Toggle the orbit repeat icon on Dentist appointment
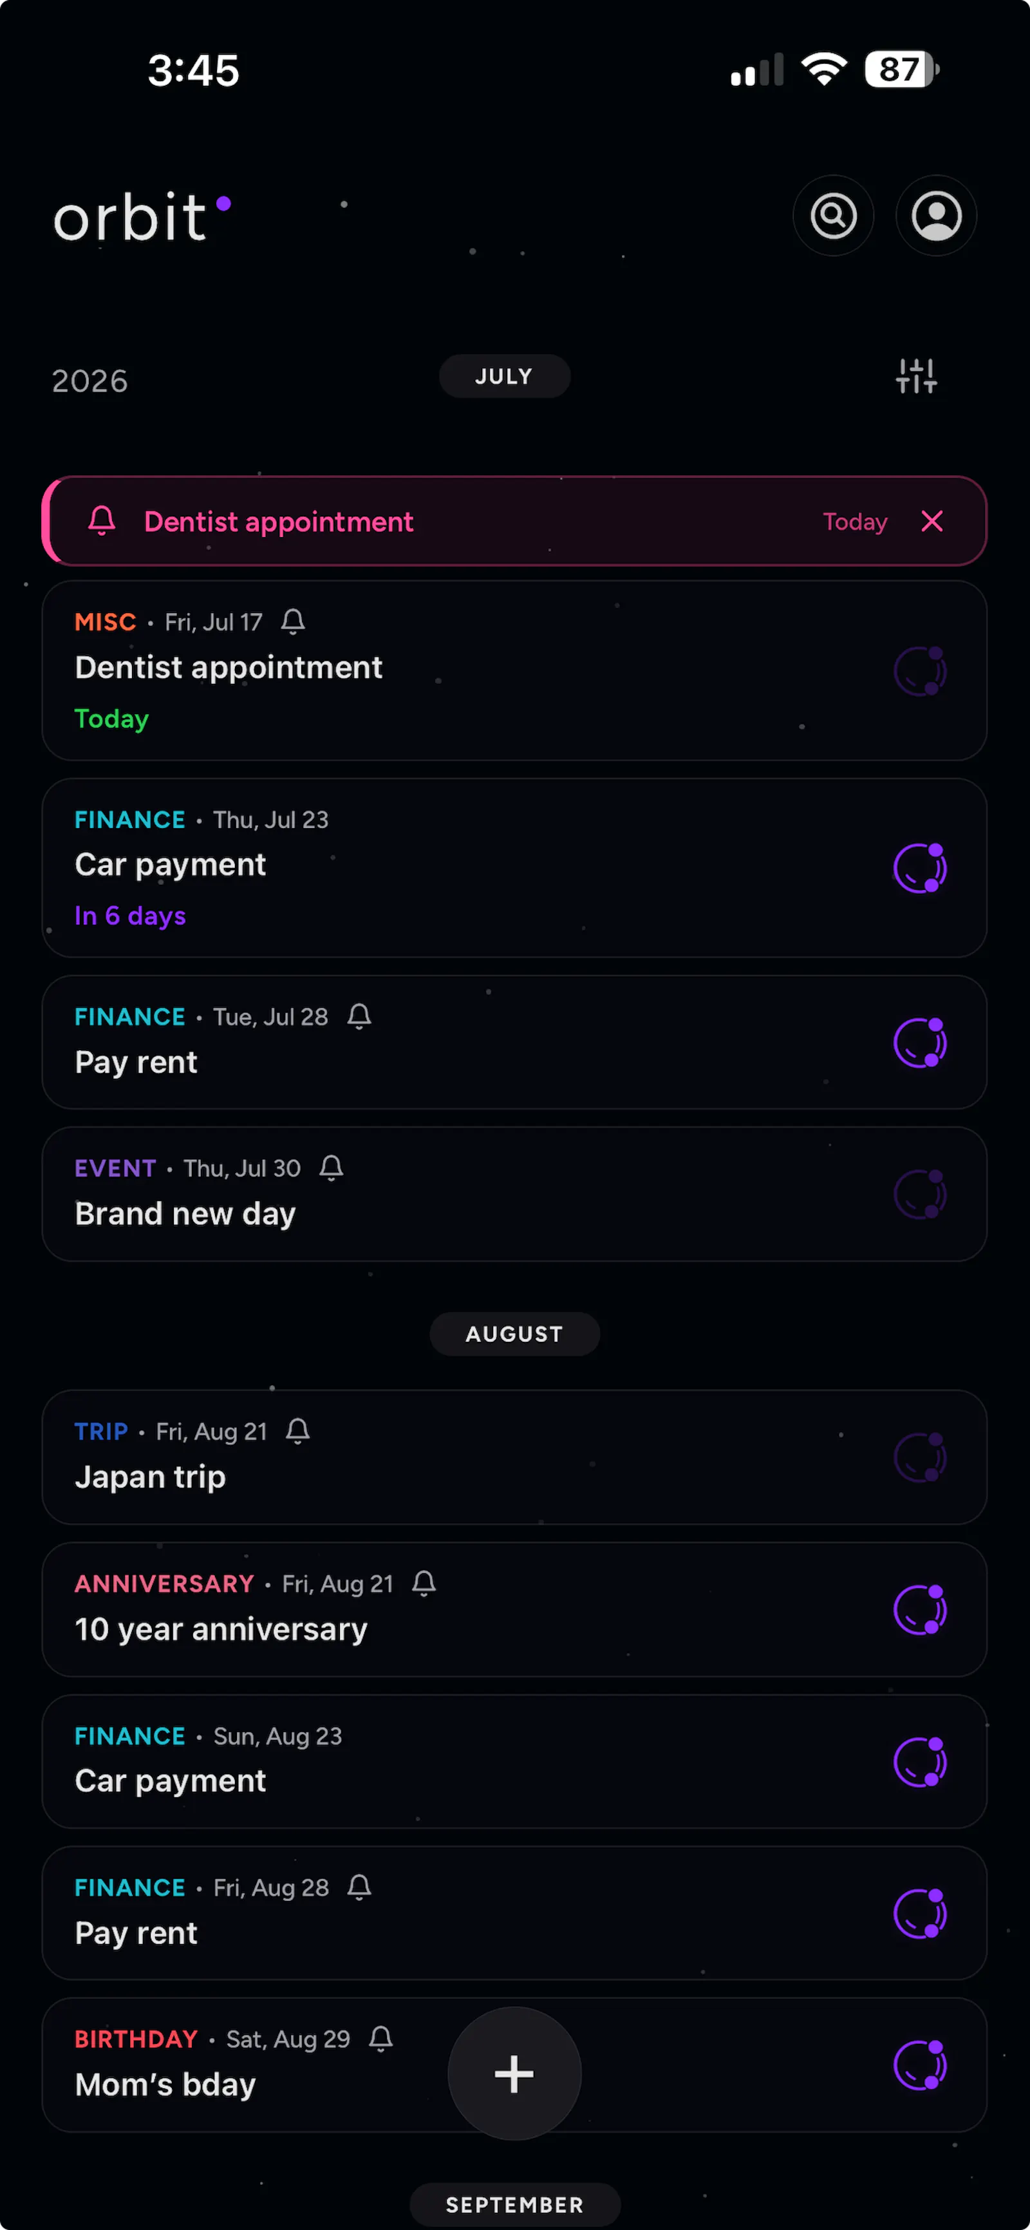 920,671
